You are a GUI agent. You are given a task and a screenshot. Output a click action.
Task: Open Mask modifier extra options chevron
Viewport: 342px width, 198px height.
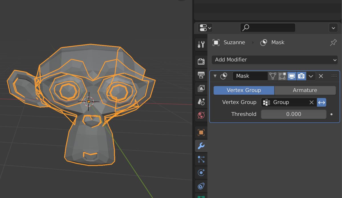[x=311, y=76]
